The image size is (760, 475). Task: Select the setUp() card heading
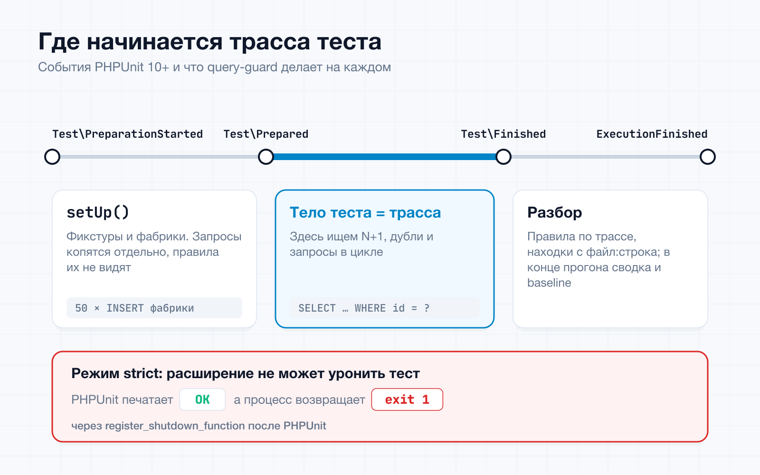tap(98, 212)
